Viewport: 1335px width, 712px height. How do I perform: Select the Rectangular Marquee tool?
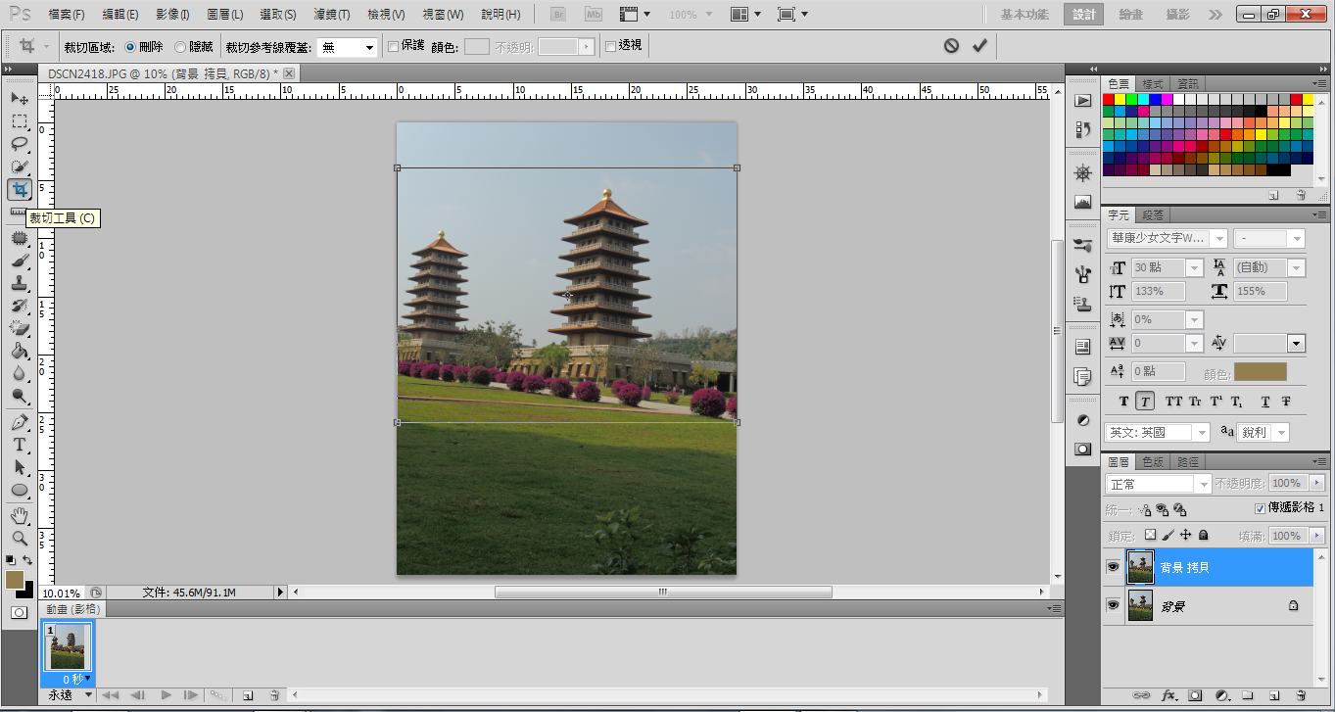(20, 121)
